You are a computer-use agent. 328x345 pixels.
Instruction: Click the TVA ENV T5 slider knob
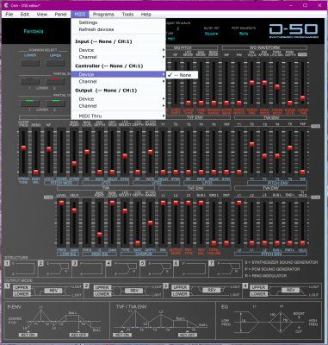point(290,148)
